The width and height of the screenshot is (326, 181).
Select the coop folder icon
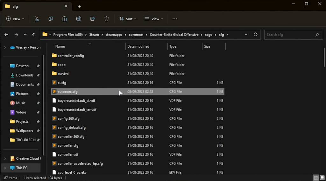click(x=54, y=64)
